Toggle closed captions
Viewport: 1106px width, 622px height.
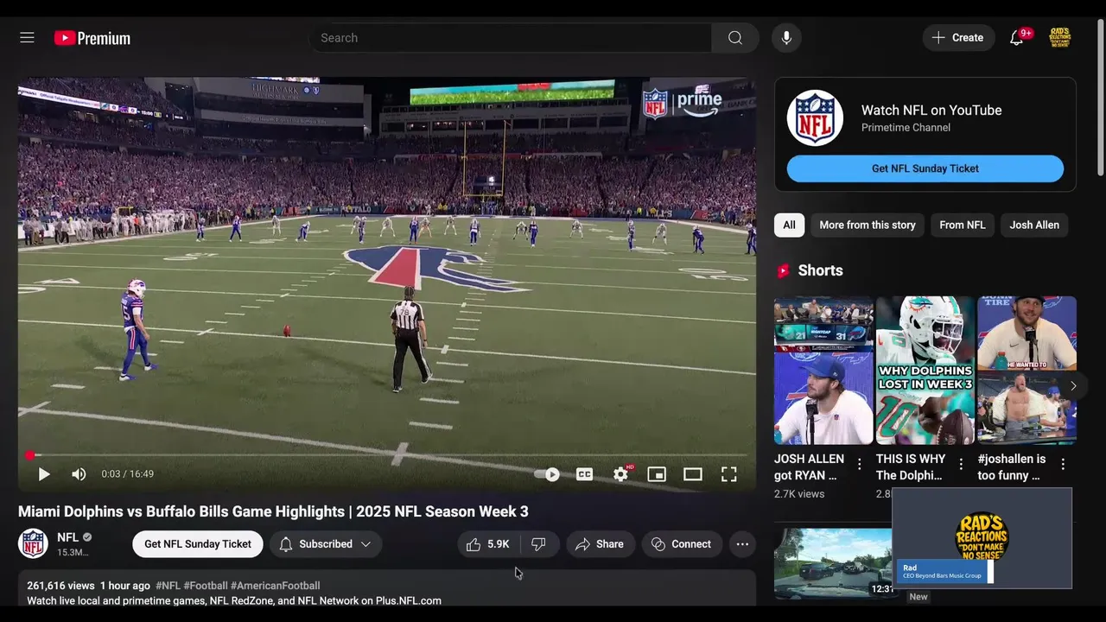point(585,474)
